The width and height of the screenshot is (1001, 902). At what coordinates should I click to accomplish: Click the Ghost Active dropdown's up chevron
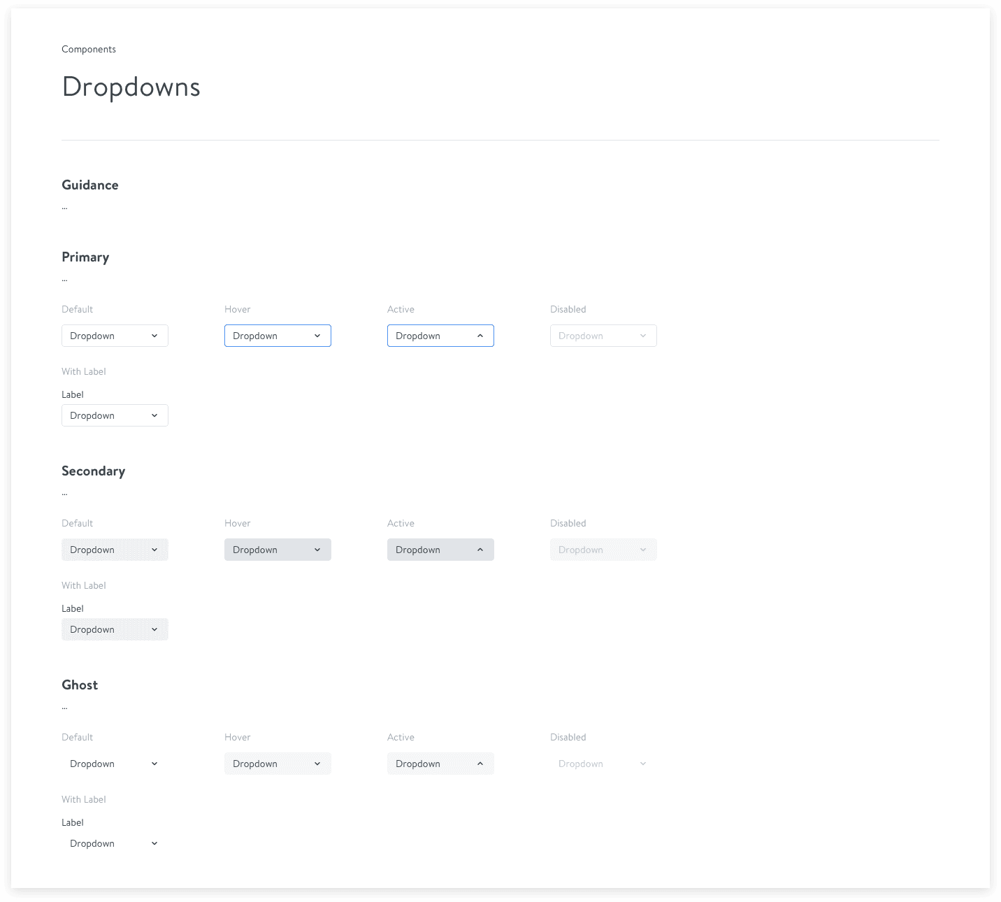tap(480, 764)
